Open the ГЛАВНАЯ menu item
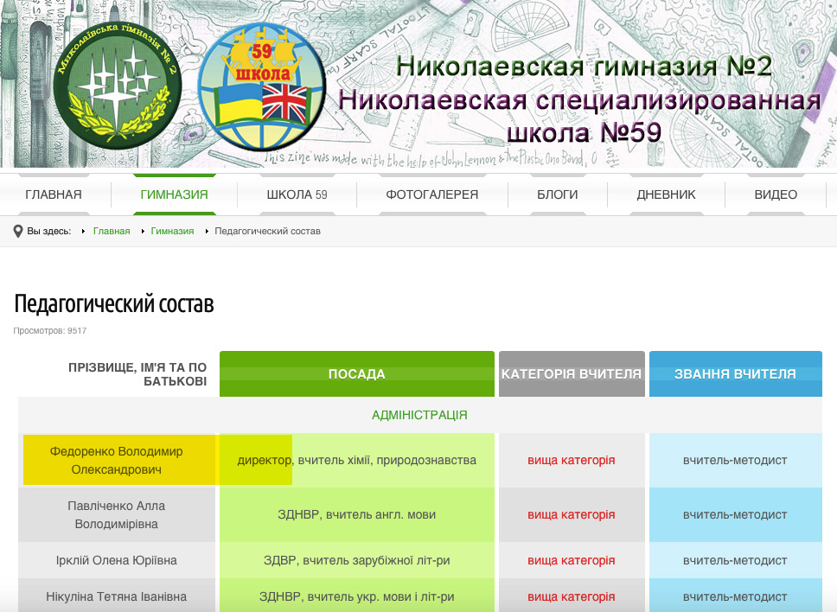This screenshot has width=837, height=612. 54,194
